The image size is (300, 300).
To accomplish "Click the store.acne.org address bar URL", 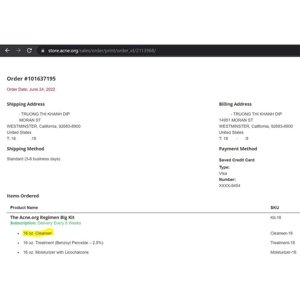I will (102, 50).
